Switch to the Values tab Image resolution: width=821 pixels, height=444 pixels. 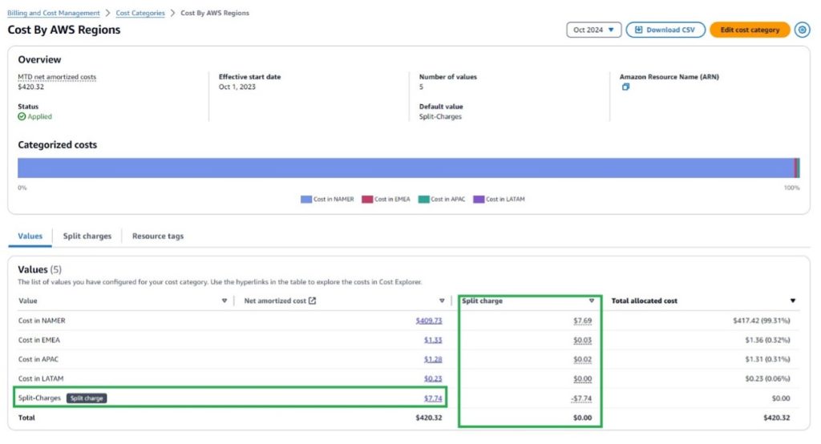pyautogui.click(x=30, y=236)
